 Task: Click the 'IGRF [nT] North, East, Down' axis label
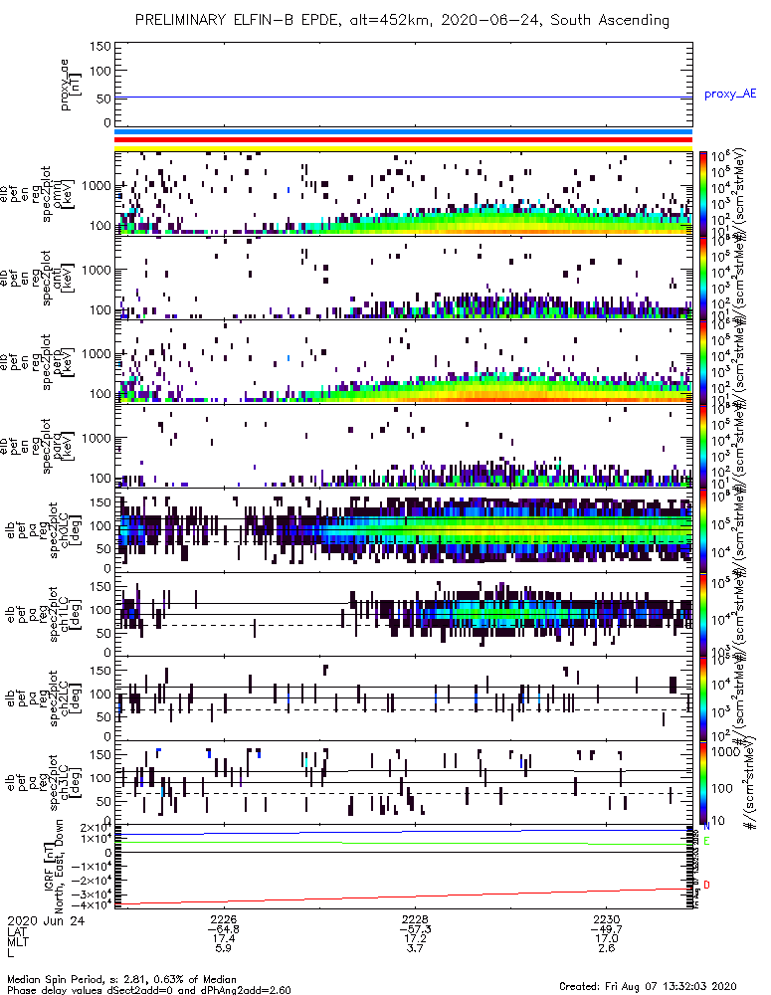pos(54,866)
